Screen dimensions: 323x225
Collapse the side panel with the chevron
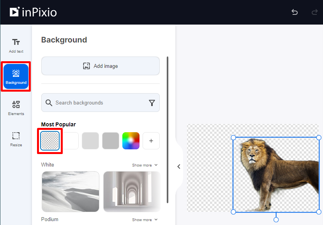tap(178, 166)
